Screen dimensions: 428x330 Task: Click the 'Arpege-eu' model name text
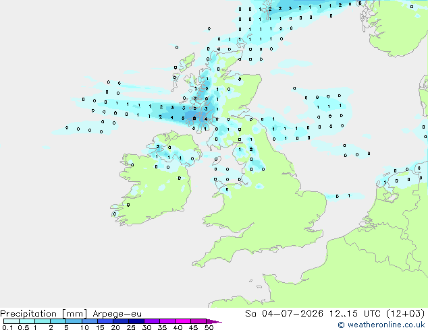[117, 314]
